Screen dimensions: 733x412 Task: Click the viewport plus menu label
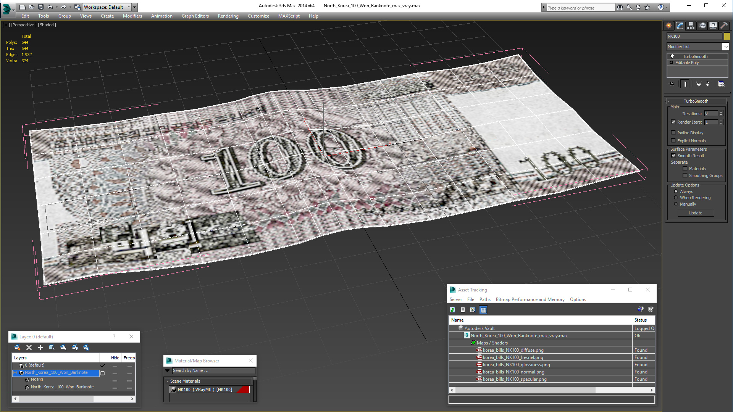(6, 25)
